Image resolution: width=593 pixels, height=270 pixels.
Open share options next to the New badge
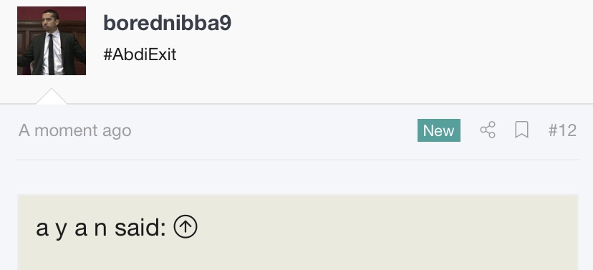488,130
